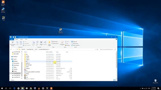Select the cstrike folder row
The height and width of the screenshot is (90, 161).
pos(48,58)
